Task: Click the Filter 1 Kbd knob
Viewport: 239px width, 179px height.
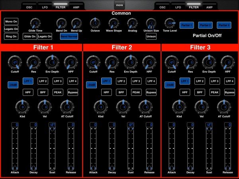Action: [22, 107]
